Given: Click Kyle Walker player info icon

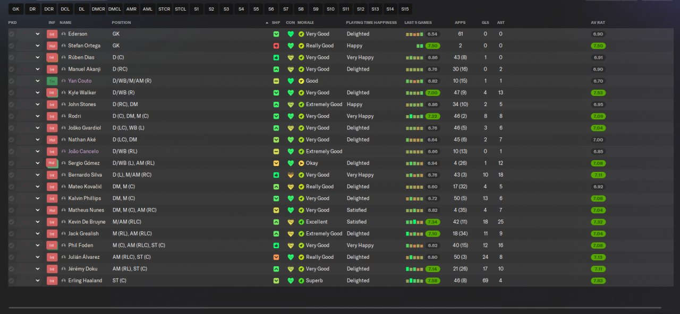Looking at the screenshot, I should (64, 93).
